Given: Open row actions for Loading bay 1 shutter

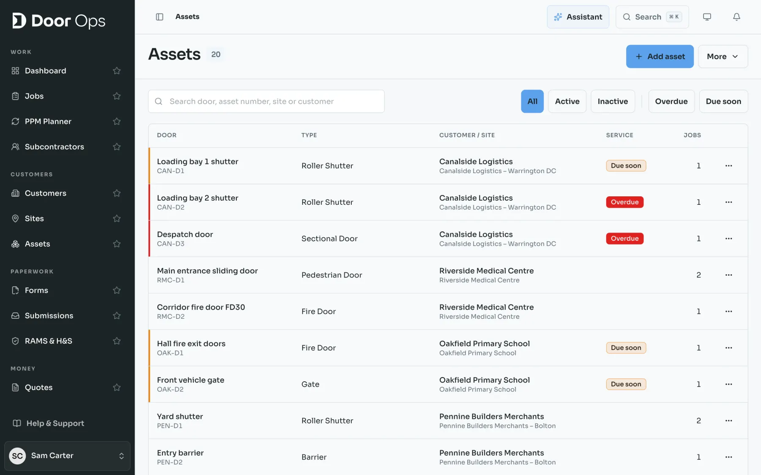Looking at the screenshot, I should (x=728, y=166).
